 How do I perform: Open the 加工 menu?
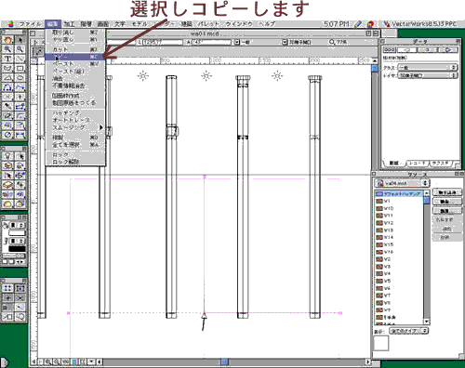pyautogui.click(x=69, y=24)
